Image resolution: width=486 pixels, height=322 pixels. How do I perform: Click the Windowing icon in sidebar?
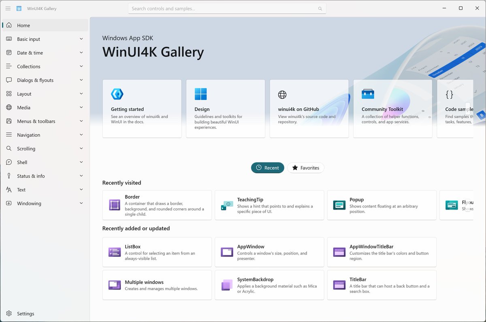click(9, 203)
